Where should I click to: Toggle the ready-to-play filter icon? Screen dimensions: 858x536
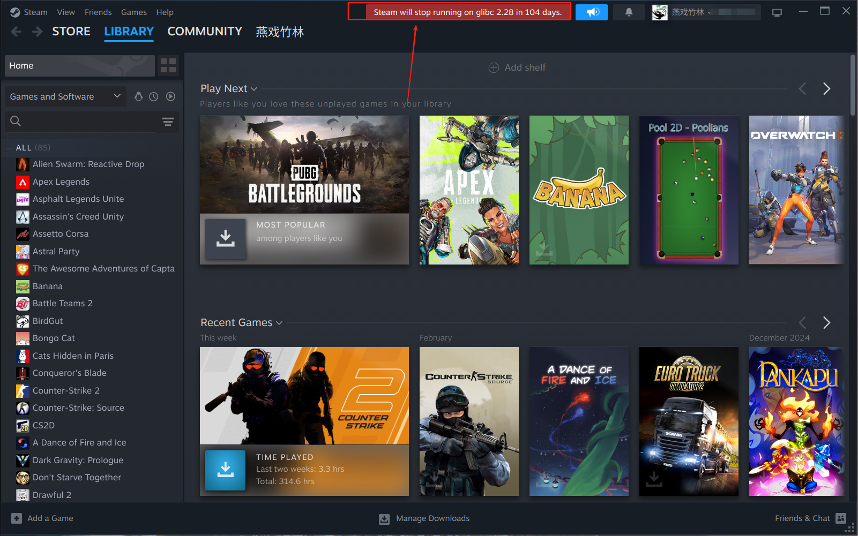click(170, 96)
